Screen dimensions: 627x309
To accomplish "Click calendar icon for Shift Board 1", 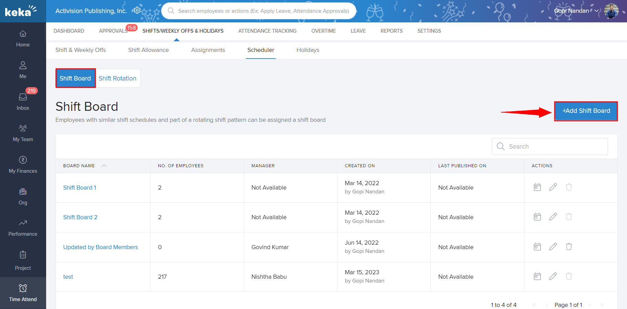I will [x=537, y=187].
